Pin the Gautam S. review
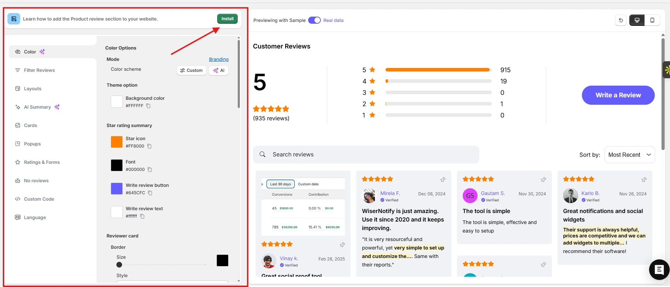Image resolution: width=670 pixels, height=287 pixels. pos(543,180)
